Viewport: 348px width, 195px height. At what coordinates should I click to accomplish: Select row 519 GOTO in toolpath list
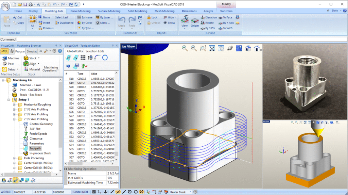click(x=91, y=83)
